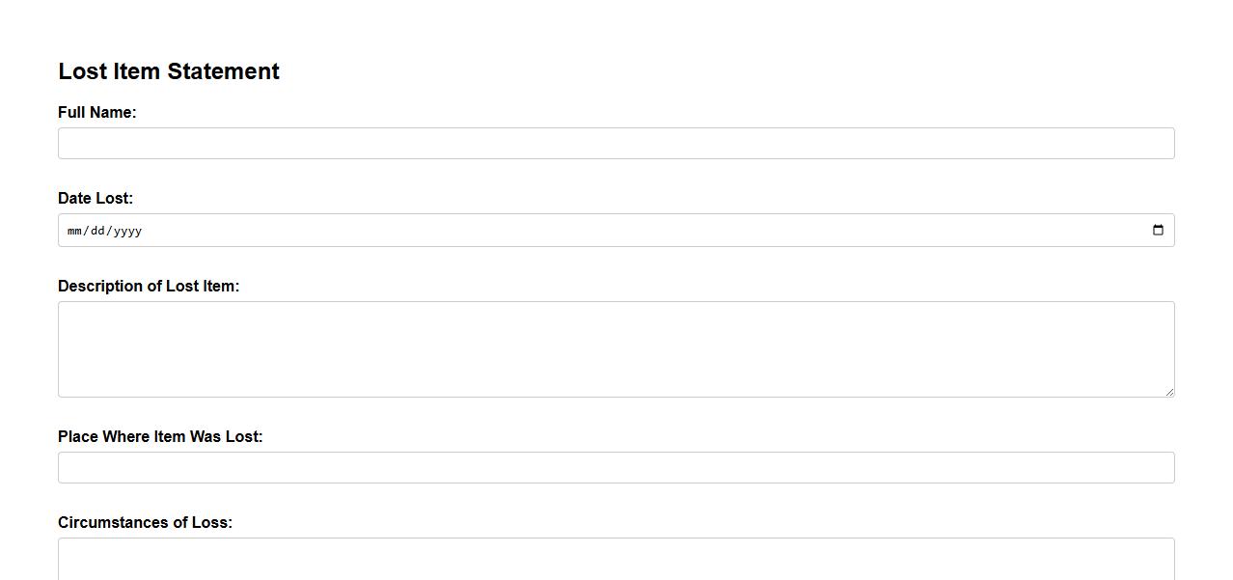Select the day segment in Date Lost
This screenshot has width=1233, height=580.
point(99,231)
